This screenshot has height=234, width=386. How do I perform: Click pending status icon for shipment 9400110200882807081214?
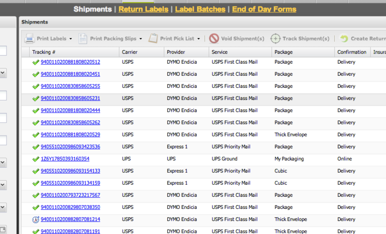36,219
